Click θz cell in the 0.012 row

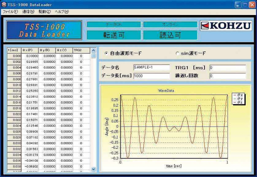tap(64, 91)
